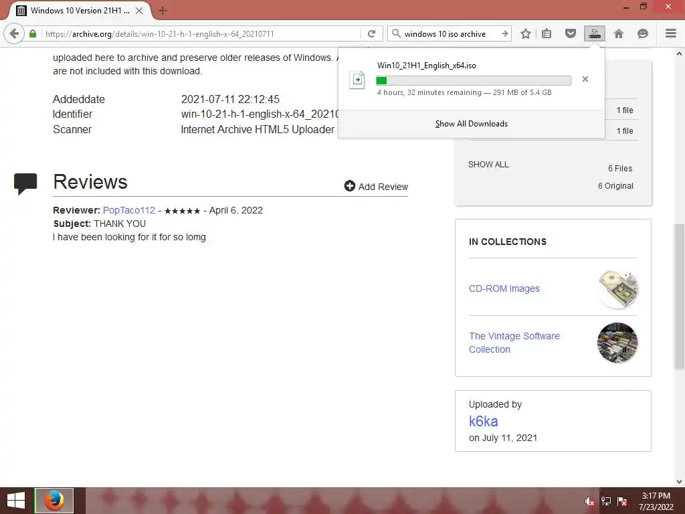Open the bookmarks list icon
685x514 pixels.
(547, 33)
